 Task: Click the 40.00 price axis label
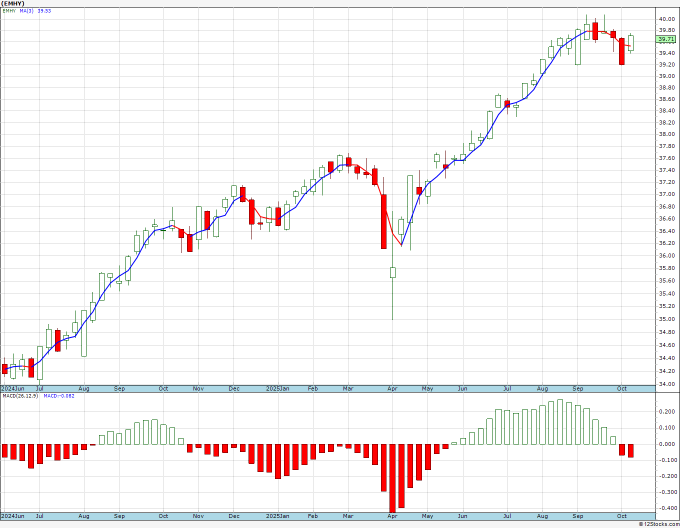point(666,19)
